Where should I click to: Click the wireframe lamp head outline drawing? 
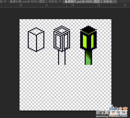[62, 38]
